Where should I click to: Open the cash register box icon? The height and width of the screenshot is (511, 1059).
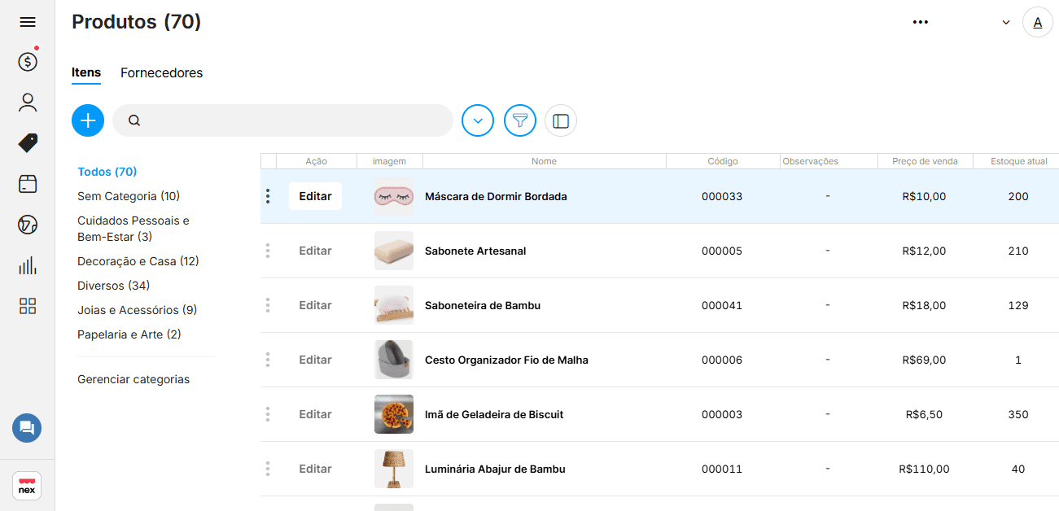point(28,184)
